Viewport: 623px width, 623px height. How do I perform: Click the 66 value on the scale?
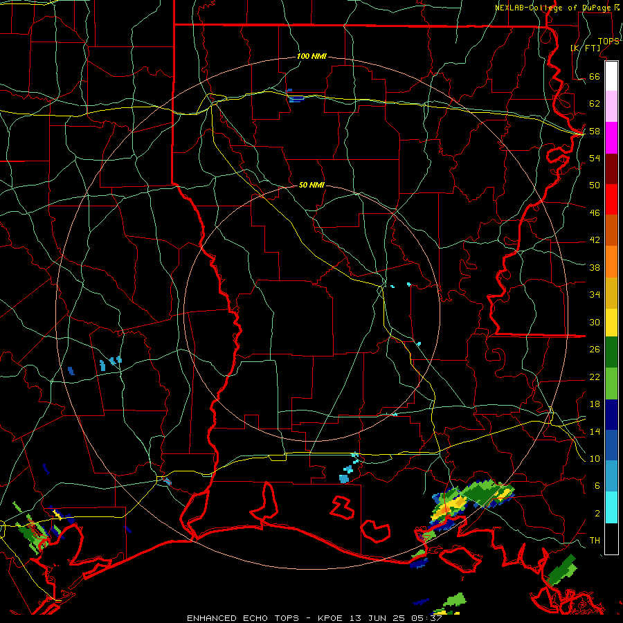click(x=595, y=76)
